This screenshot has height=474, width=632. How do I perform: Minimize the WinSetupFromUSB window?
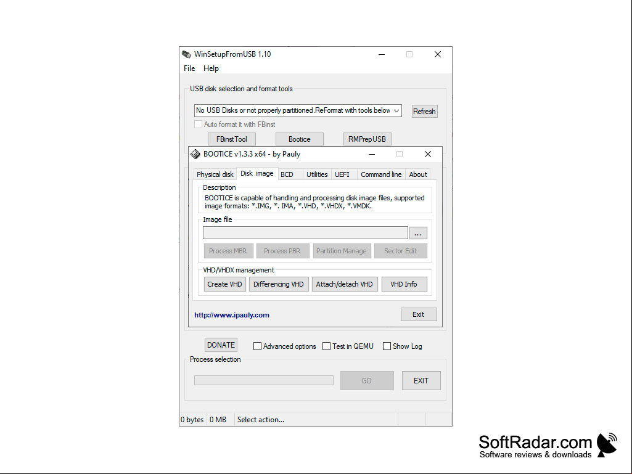click(x=382, y=54)
